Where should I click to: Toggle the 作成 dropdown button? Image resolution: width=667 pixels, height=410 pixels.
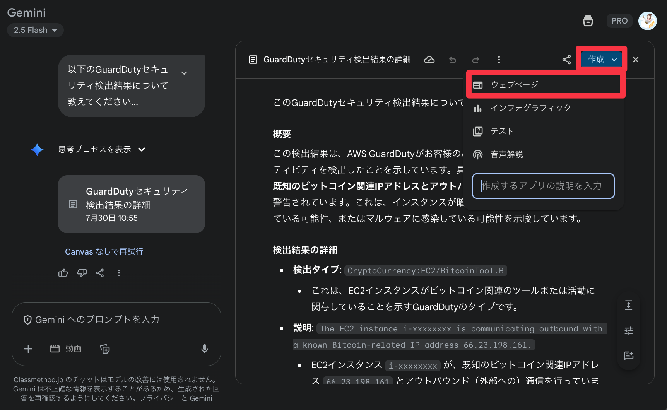(602, 59)
